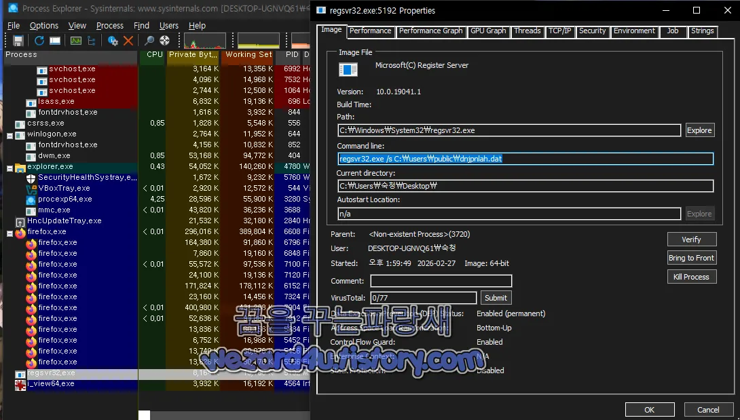
Task: Click Submit next to VirusTotal field
Action: [x=496, y=298]
